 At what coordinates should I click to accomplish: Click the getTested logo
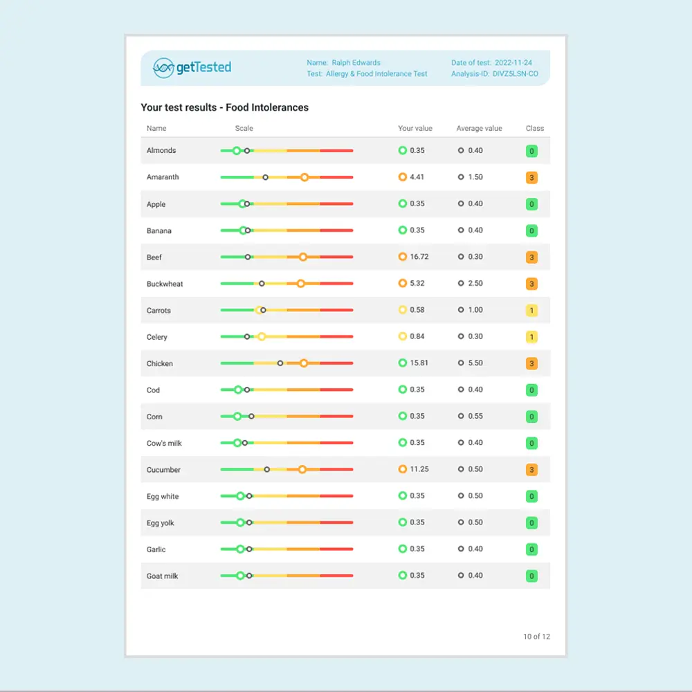(192, 67)
